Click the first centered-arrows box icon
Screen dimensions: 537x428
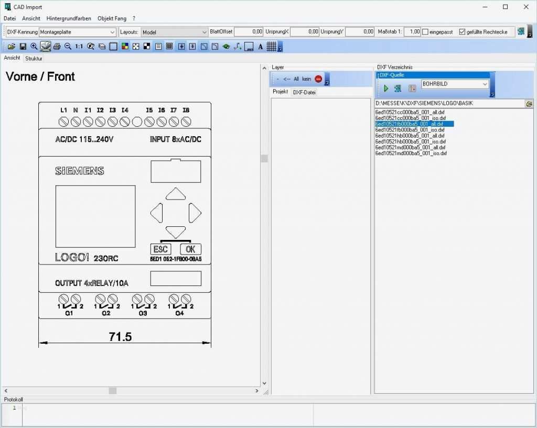[181, 46]
